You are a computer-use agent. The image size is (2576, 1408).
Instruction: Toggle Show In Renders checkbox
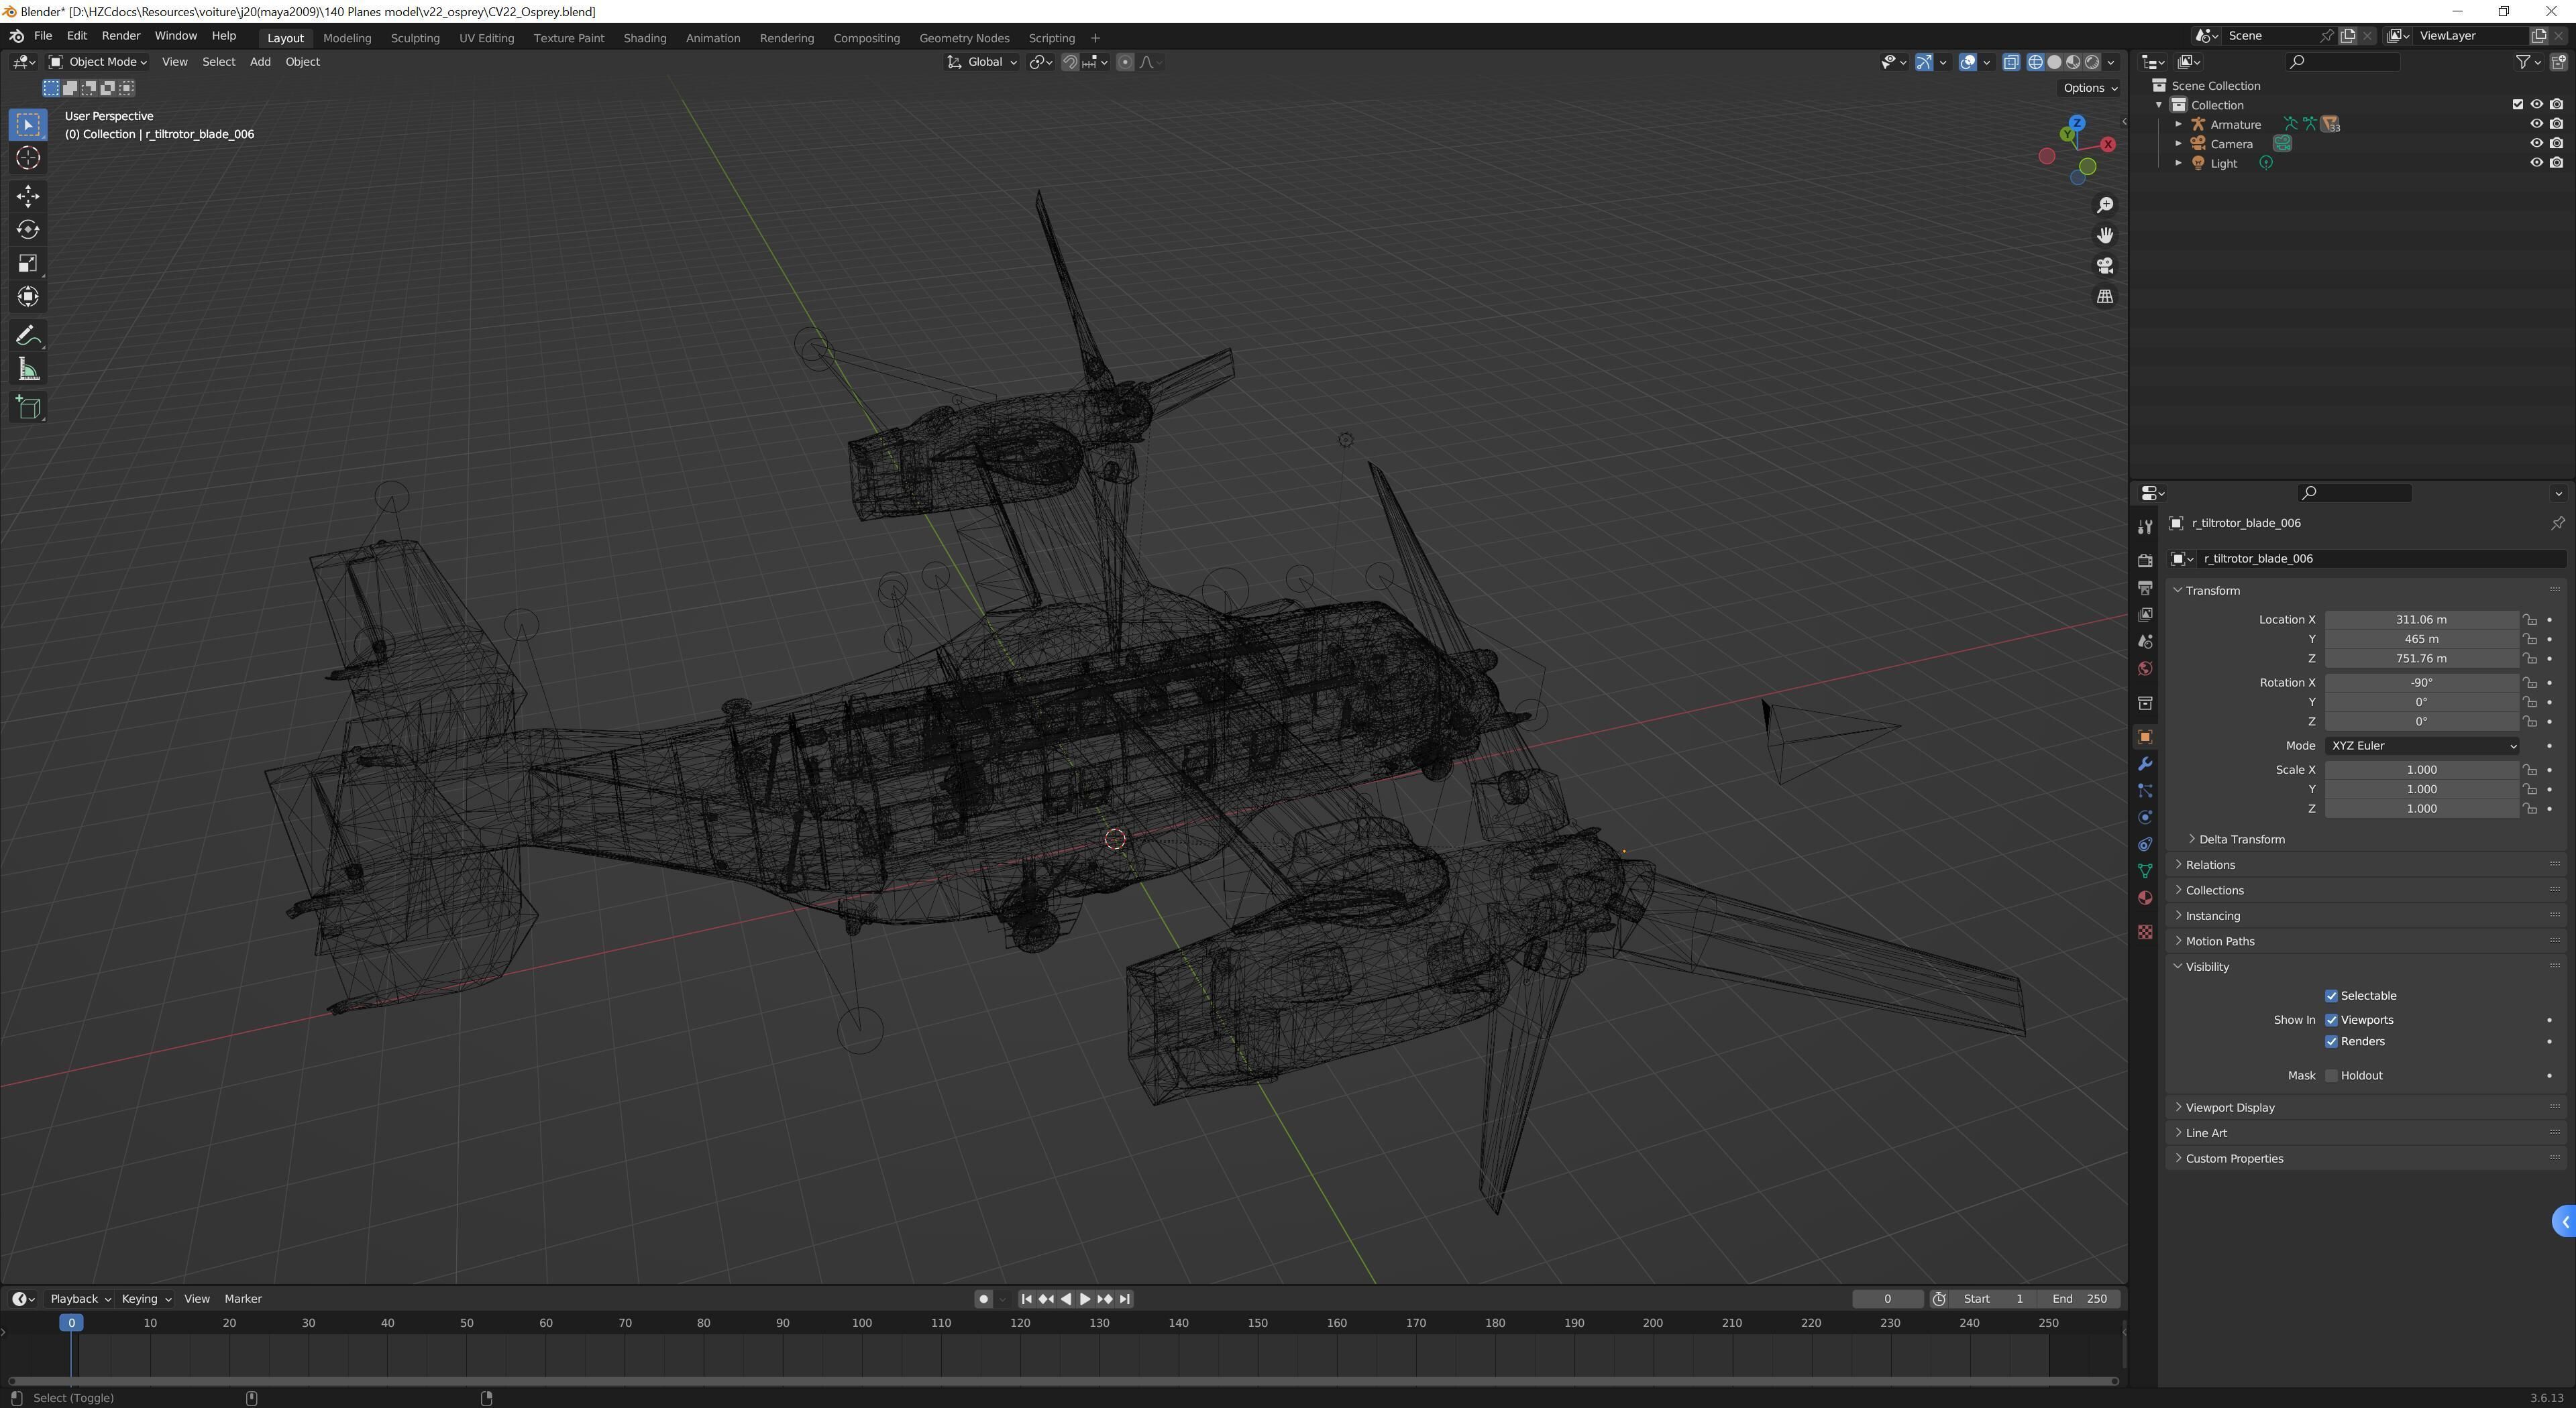point(2331,1043)
